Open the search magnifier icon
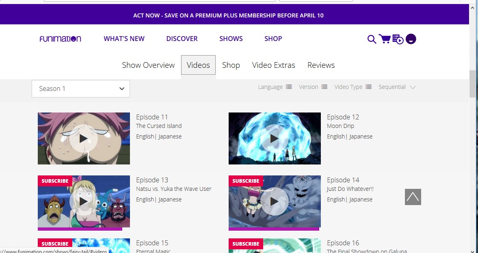This screenshot has height=253, width=478. coord(372,39)
